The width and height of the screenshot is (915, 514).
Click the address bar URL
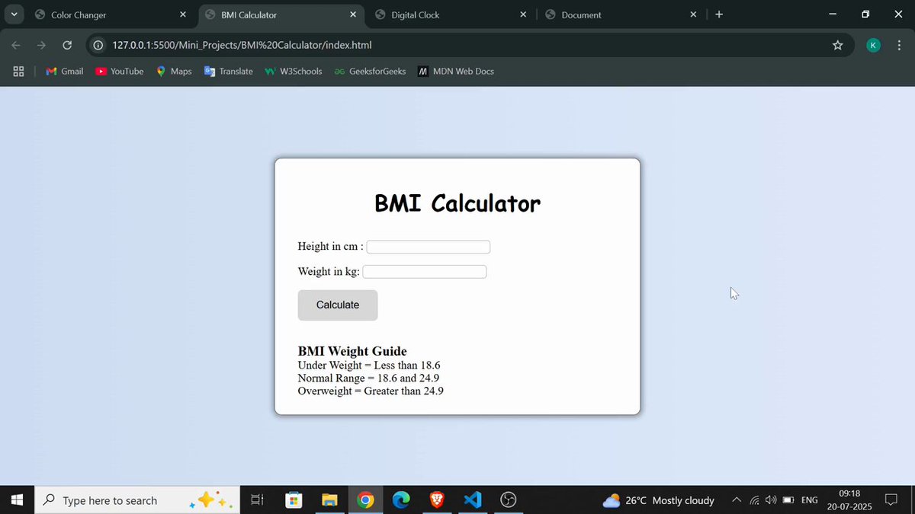click(x=242, y=45)
